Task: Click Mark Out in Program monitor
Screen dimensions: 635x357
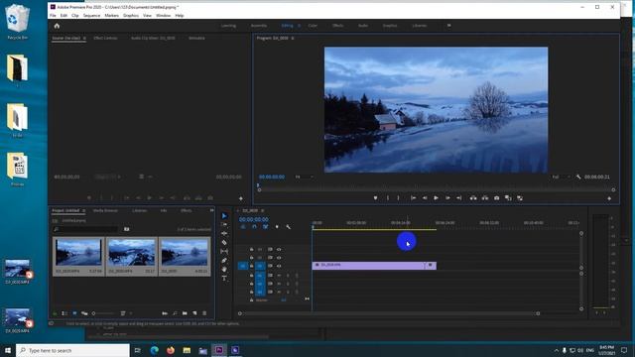Action: (x=399, y=198)
